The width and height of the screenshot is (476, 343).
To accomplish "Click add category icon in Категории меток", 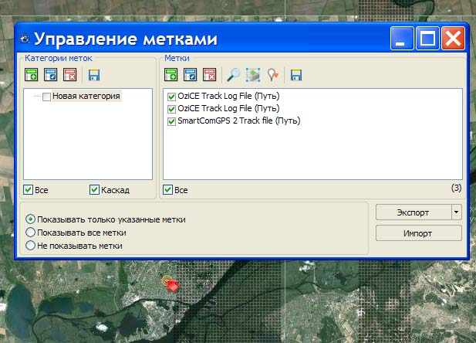I will tap(32, 75).
